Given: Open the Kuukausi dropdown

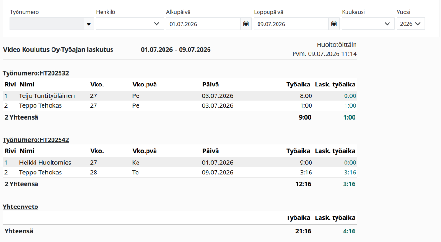Looking at the screenshot, I should (368, 24).
